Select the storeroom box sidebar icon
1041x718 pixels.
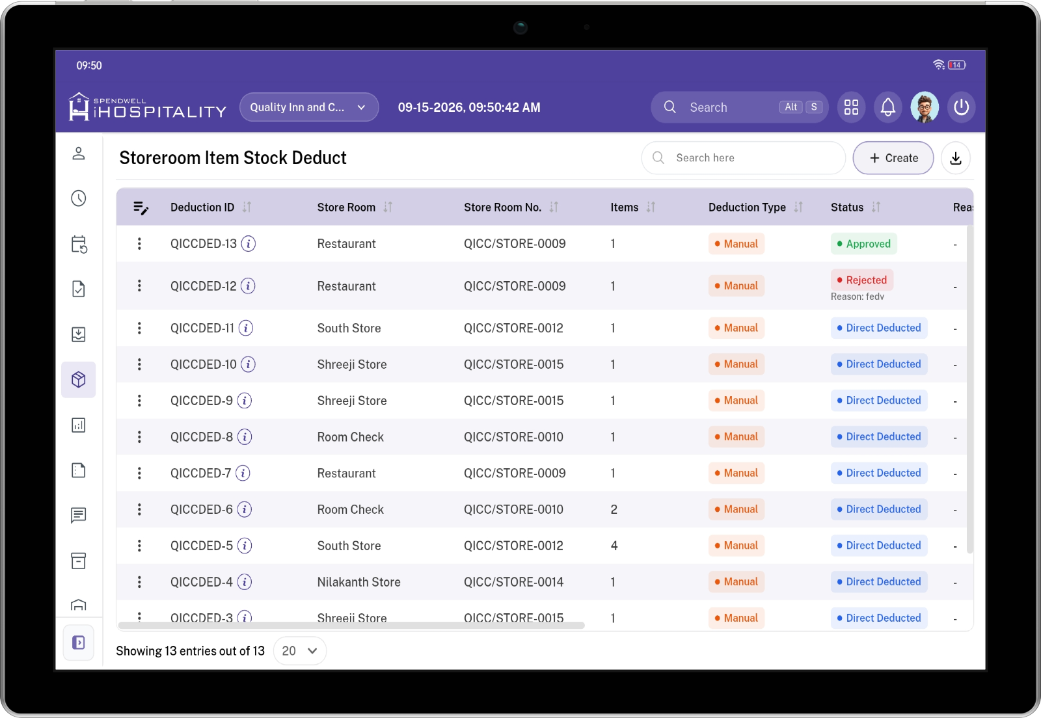tap(79, 380)
